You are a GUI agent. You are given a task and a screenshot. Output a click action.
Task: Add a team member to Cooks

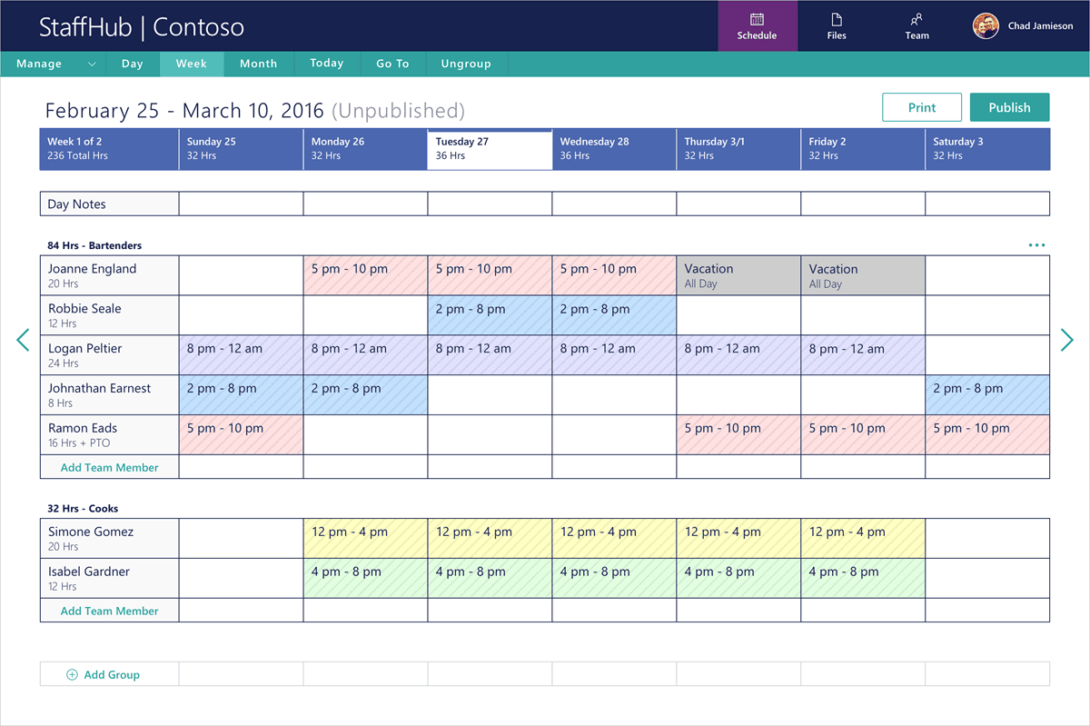click(108, 610)
